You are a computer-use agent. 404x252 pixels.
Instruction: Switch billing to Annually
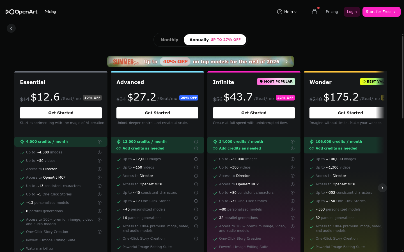[215, 40]
